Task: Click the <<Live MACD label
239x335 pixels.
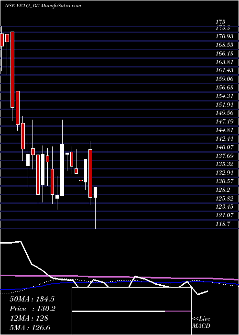Action: [201, 322]
